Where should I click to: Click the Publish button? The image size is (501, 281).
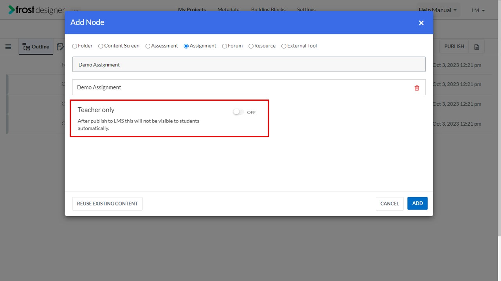[x=454, y=46]
